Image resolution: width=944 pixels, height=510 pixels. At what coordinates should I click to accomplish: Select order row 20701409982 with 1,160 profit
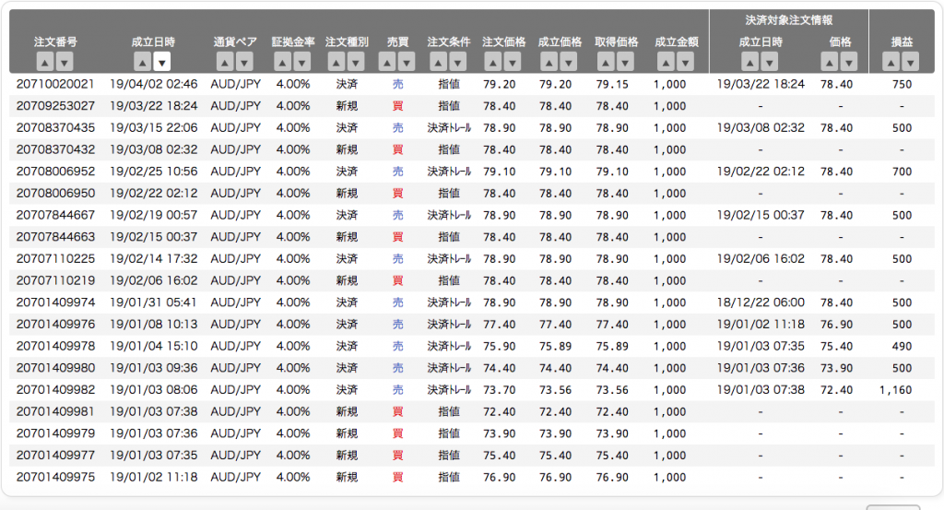[x=472, y=389]
